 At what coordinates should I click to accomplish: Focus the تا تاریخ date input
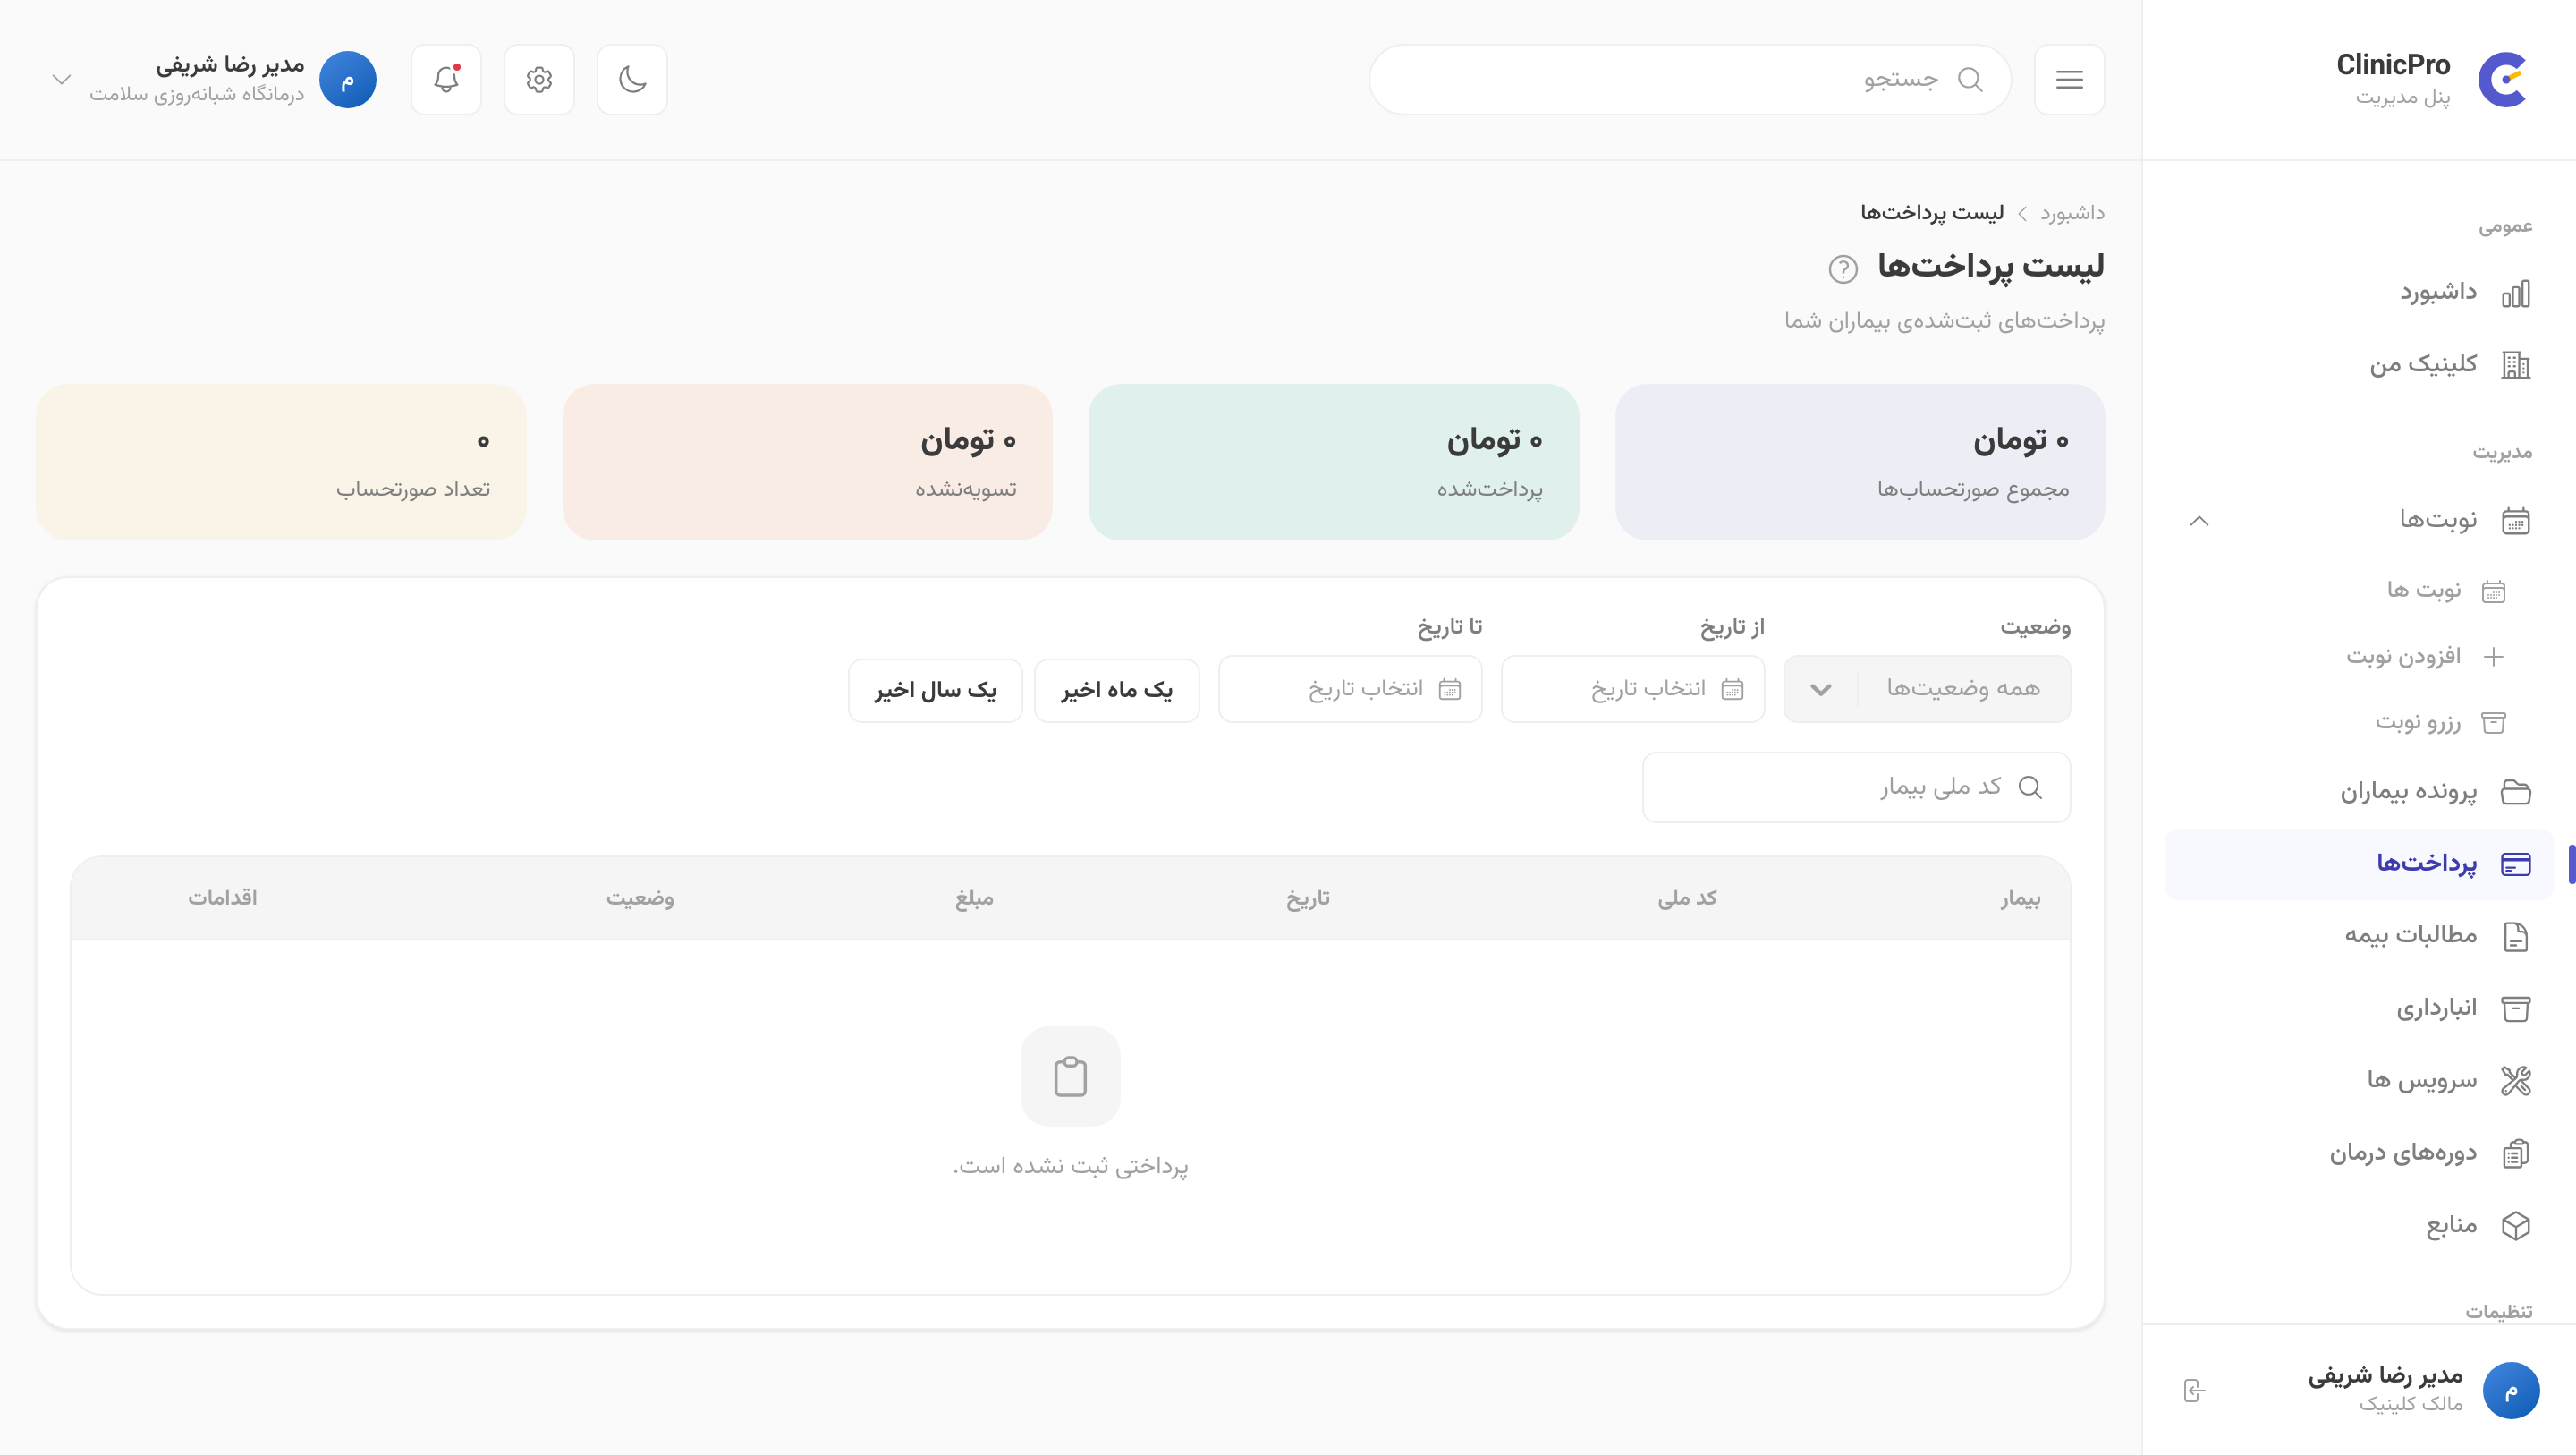(x=1349, y=688)
